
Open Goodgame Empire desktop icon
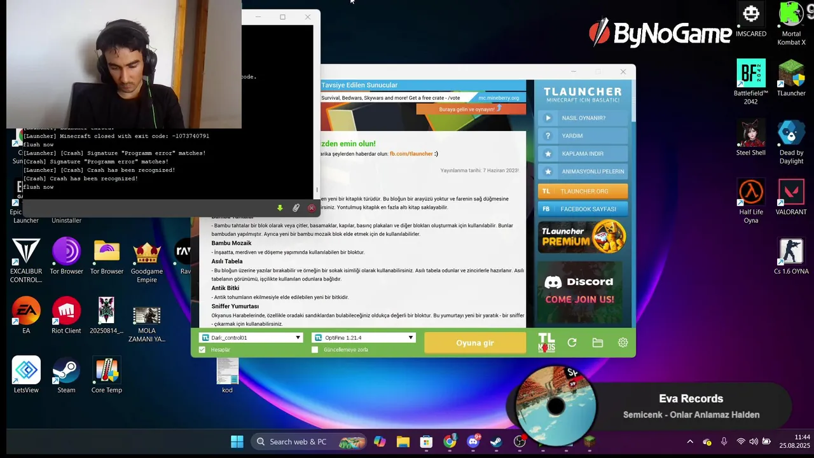(147, 261)
